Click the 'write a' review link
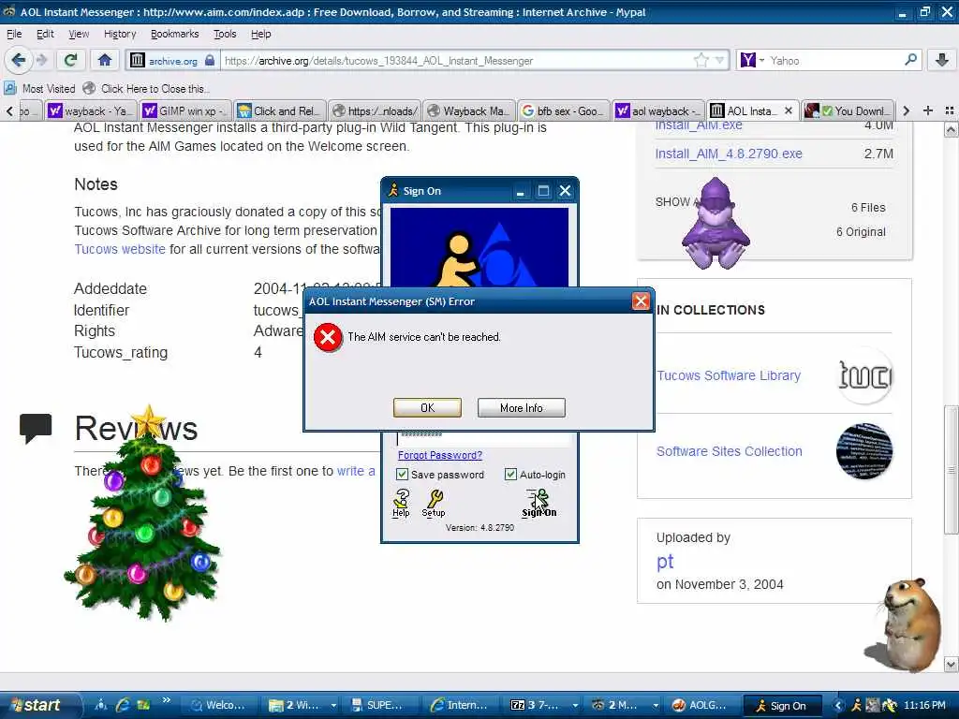Screen dimensions: 959x719 coord(356,471)
